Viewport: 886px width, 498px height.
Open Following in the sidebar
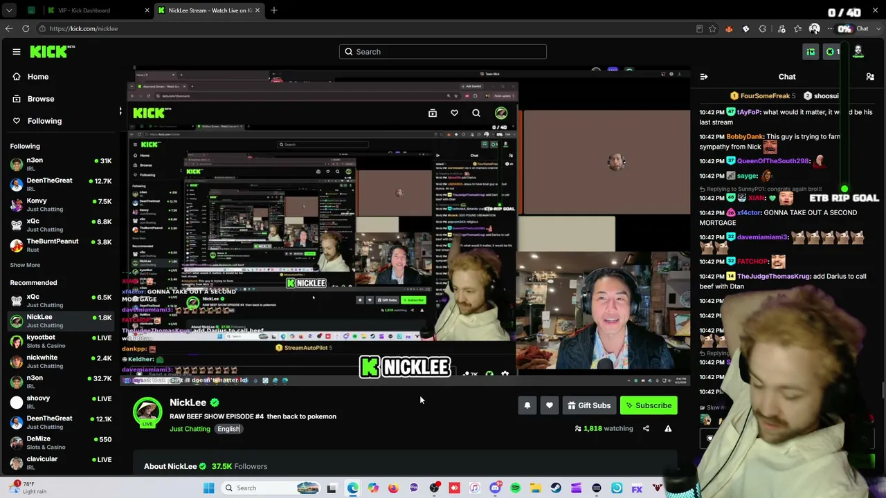click(60, 121)
